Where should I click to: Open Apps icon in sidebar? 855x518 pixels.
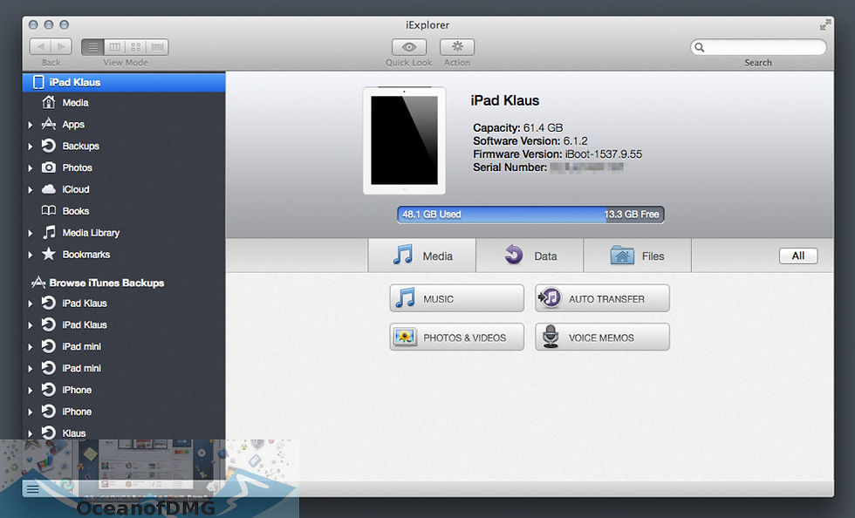click(49, 124)
